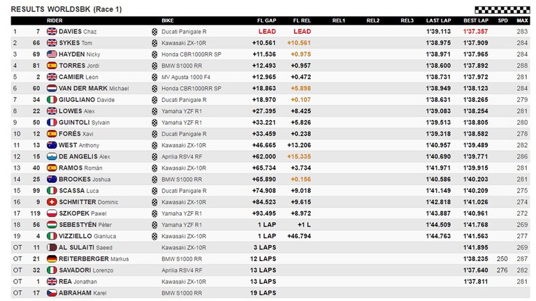Image resolution: width=536 pixels, height=301 pixels.
Task: Click the MAX speed column header
Action: [x=522, y=20]
